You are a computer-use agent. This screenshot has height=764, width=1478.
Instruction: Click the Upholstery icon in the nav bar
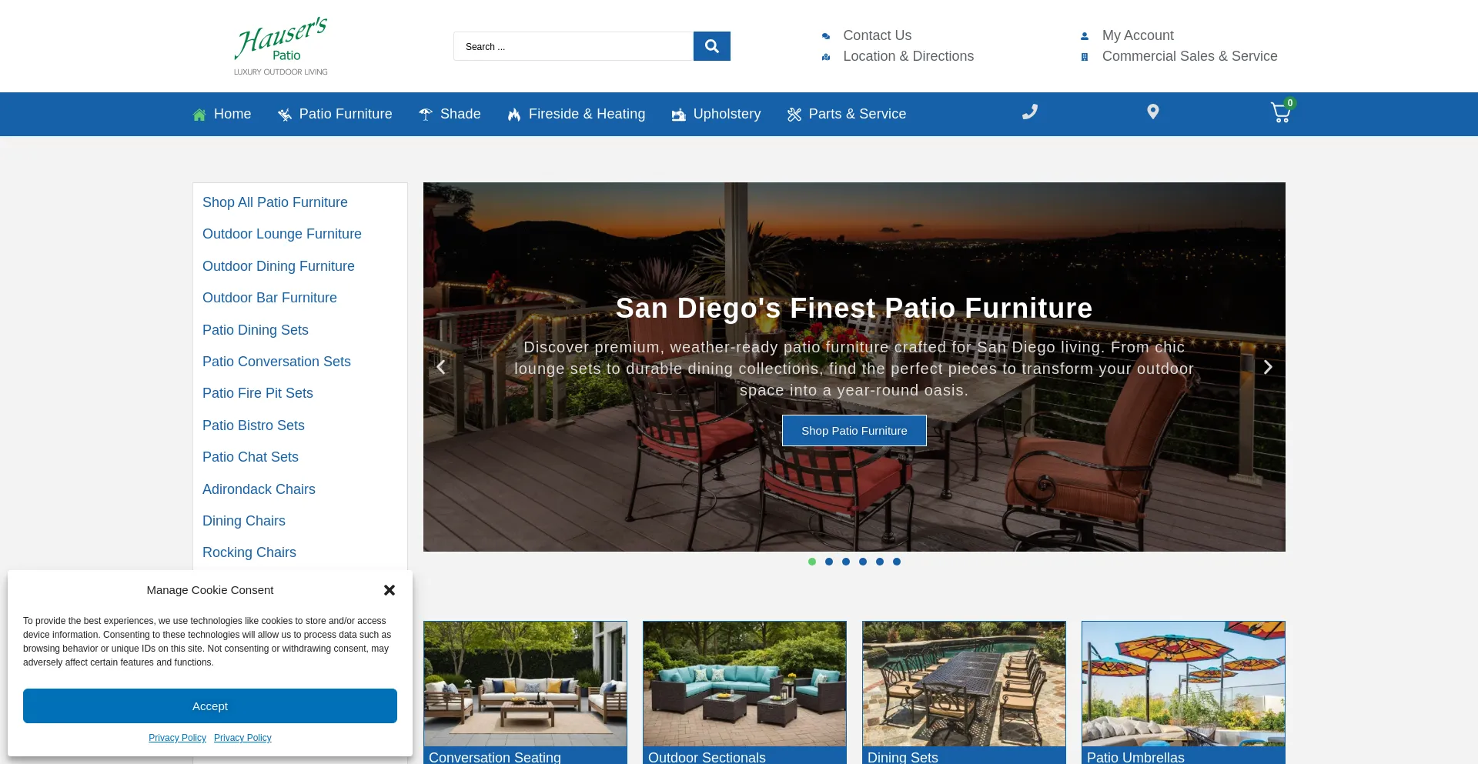678,115
